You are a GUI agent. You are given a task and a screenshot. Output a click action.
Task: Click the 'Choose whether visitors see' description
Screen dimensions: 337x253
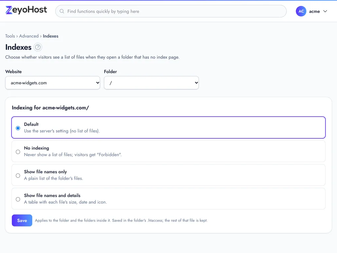pyautogui.click(x=92, y=57)
